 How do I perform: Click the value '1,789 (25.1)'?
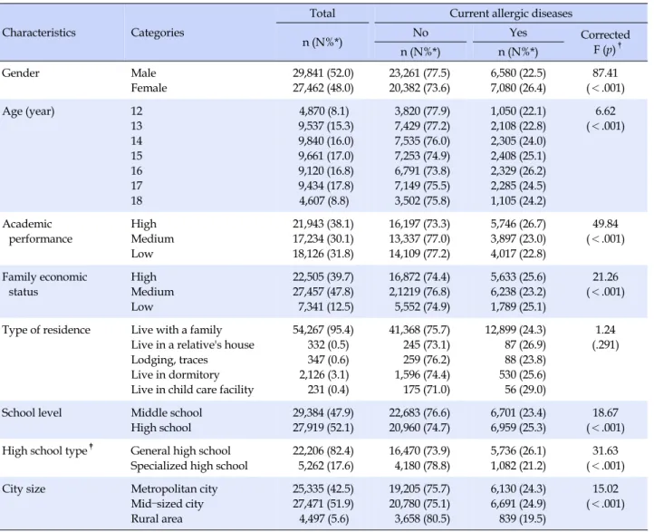coord(517,306)
